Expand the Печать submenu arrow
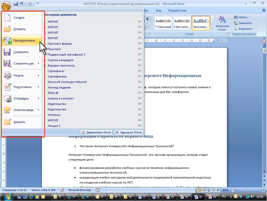 (x=39, y=75)
